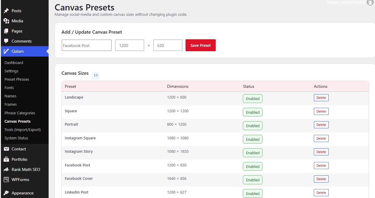Click the Save Preset button
The image size is (375, 198).
200,45
